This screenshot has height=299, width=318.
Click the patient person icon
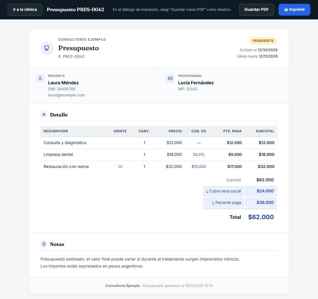(40, 79)
